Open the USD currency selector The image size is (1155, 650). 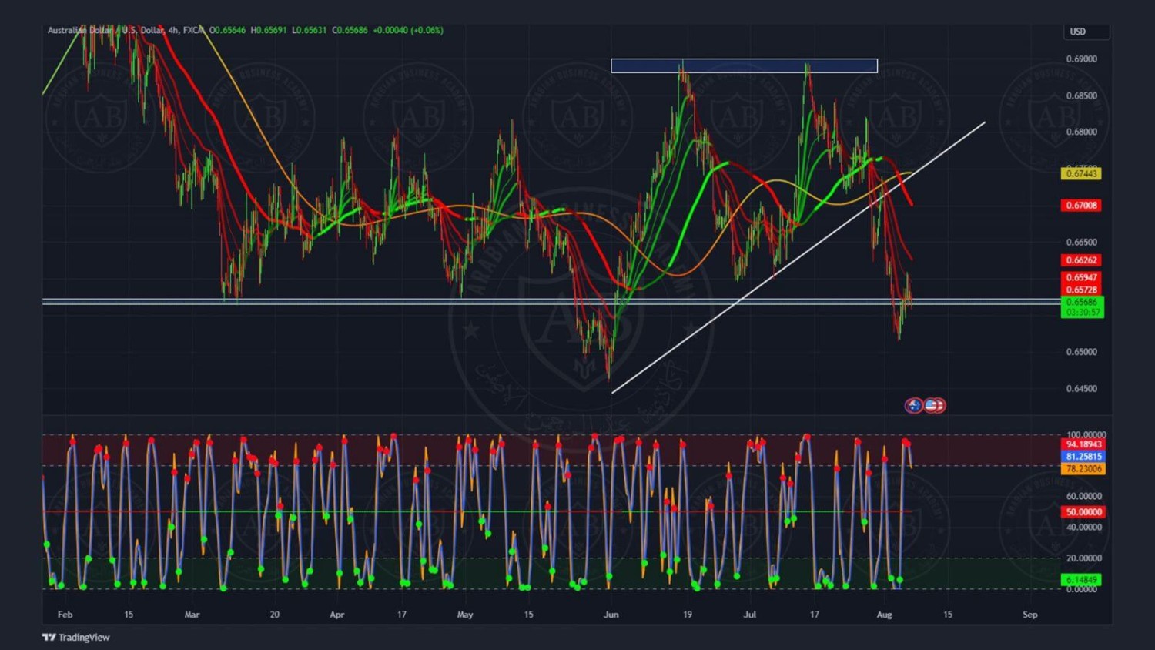click(1086, 32)
